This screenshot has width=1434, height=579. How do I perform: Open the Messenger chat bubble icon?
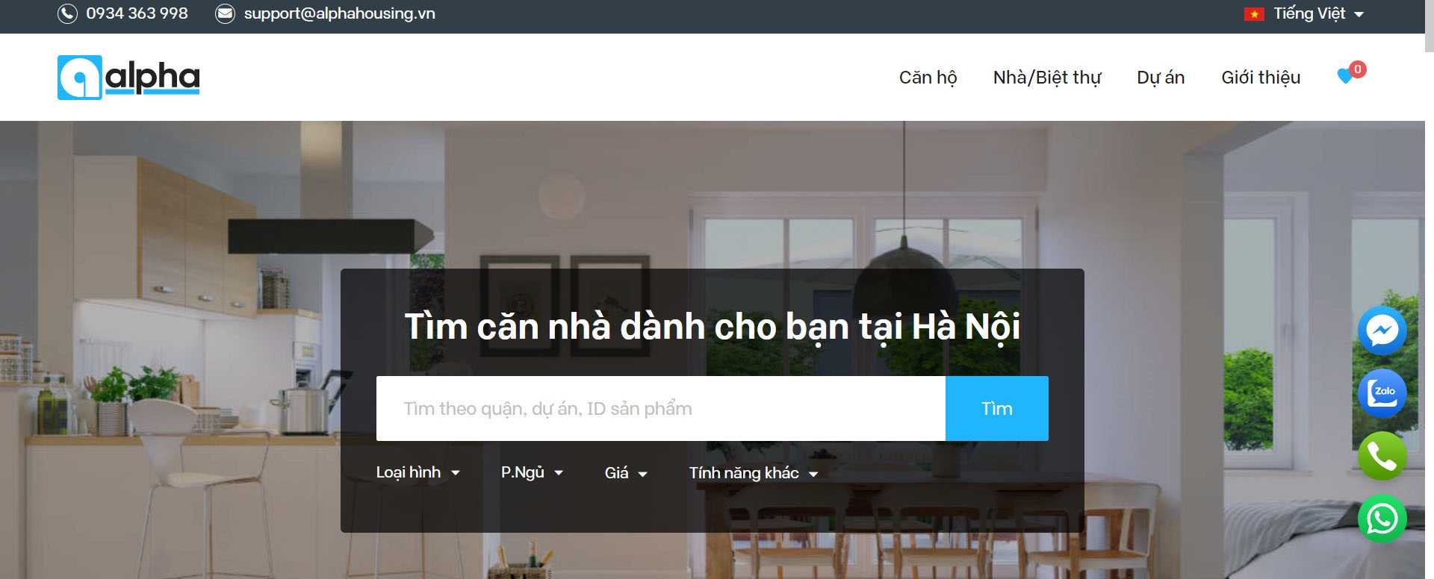point(1382,331)
